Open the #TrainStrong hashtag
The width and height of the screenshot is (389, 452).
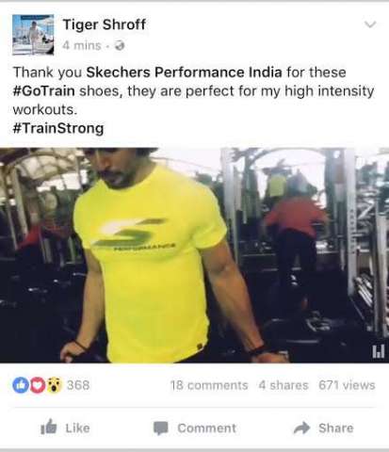point(58,128)
